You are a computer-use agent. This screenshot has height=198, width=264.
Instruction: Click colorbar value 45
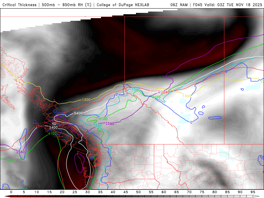126,192
